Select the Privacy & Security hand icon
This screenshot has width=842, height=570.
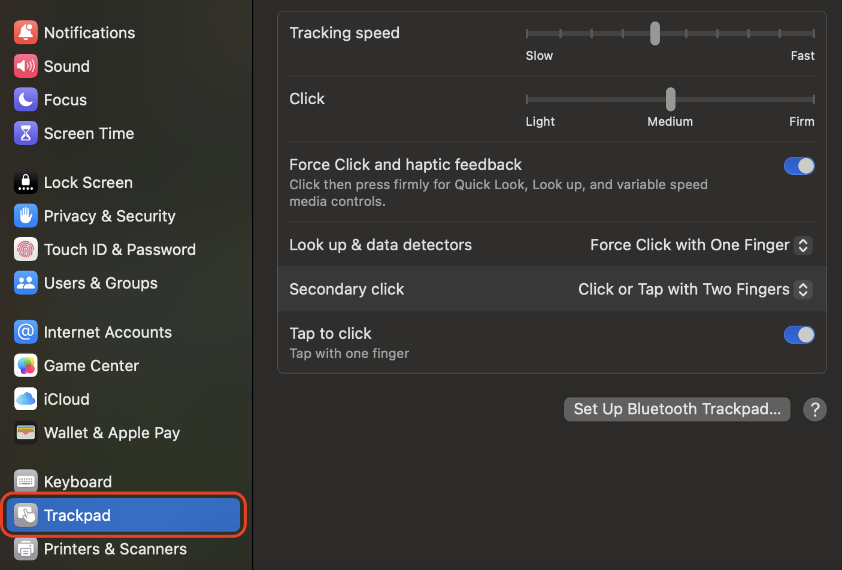pyautogui.click(x=26, y=216)
